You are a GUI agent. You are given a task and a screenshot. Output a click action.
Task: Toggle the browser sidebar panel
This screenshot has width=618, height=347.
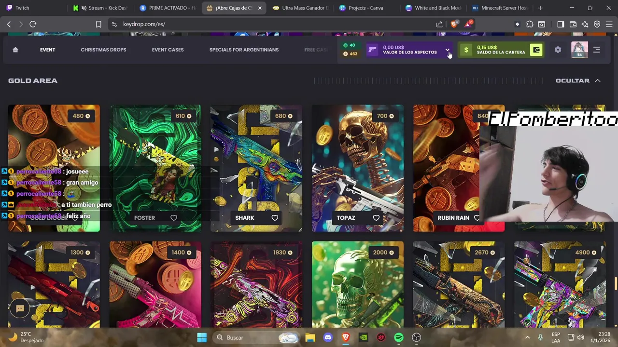coord(561,24)
